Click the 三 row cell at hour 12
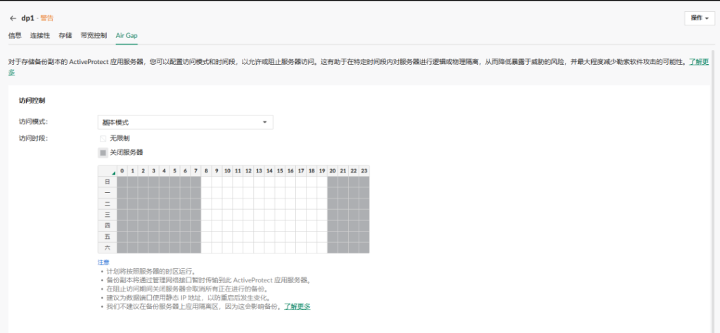Screen dimensions: 720x333 point(248,215)
